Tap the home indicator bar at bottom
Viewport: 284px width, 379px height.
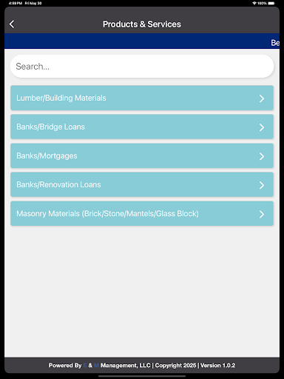(142, 376)
